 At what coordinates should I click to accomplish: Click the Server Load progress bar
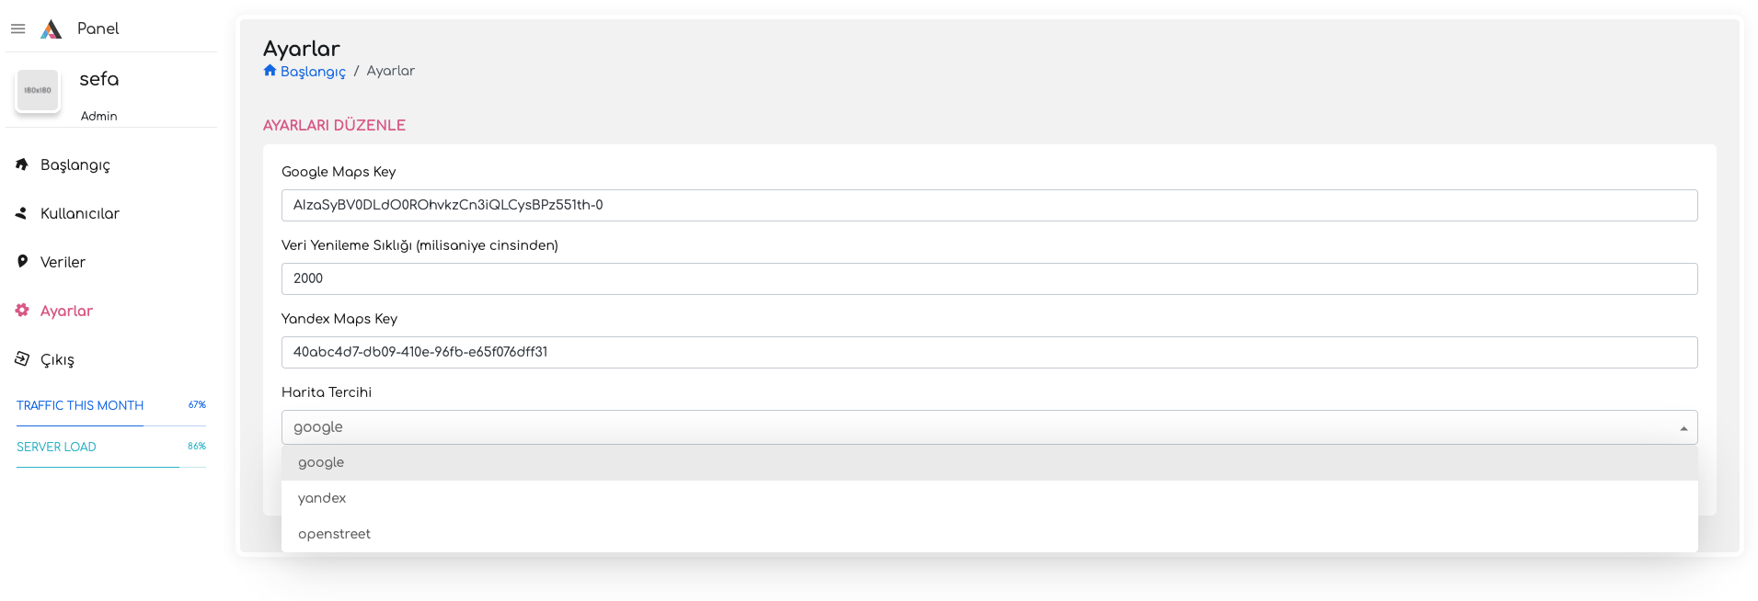pyautogui.click(x=111, y=467)
